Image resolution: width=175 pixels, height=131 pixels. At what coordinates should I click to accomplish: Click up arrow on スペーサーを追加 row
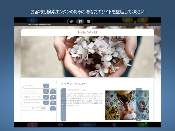coord(53,108)
